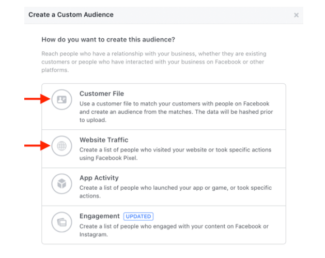Close the Create a Custom Audience dialog

tap(296, 15)
